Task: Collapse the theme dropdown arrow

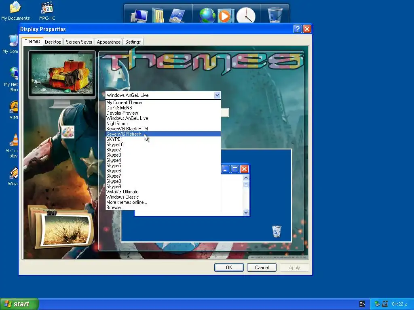Action: pos(217,95)
